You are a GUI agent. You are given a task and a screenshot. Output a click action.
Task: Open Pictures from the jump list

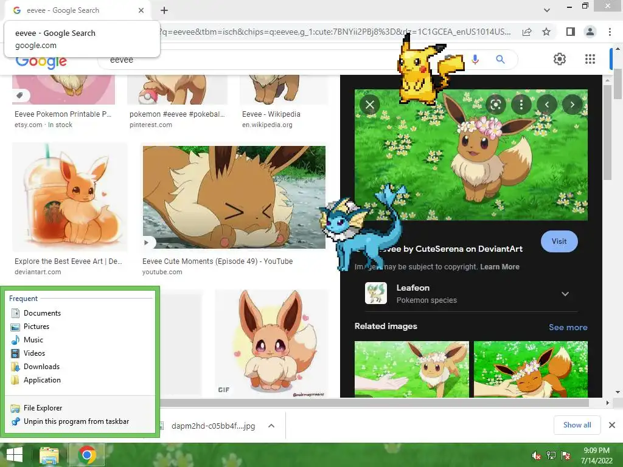coord(80,327)
